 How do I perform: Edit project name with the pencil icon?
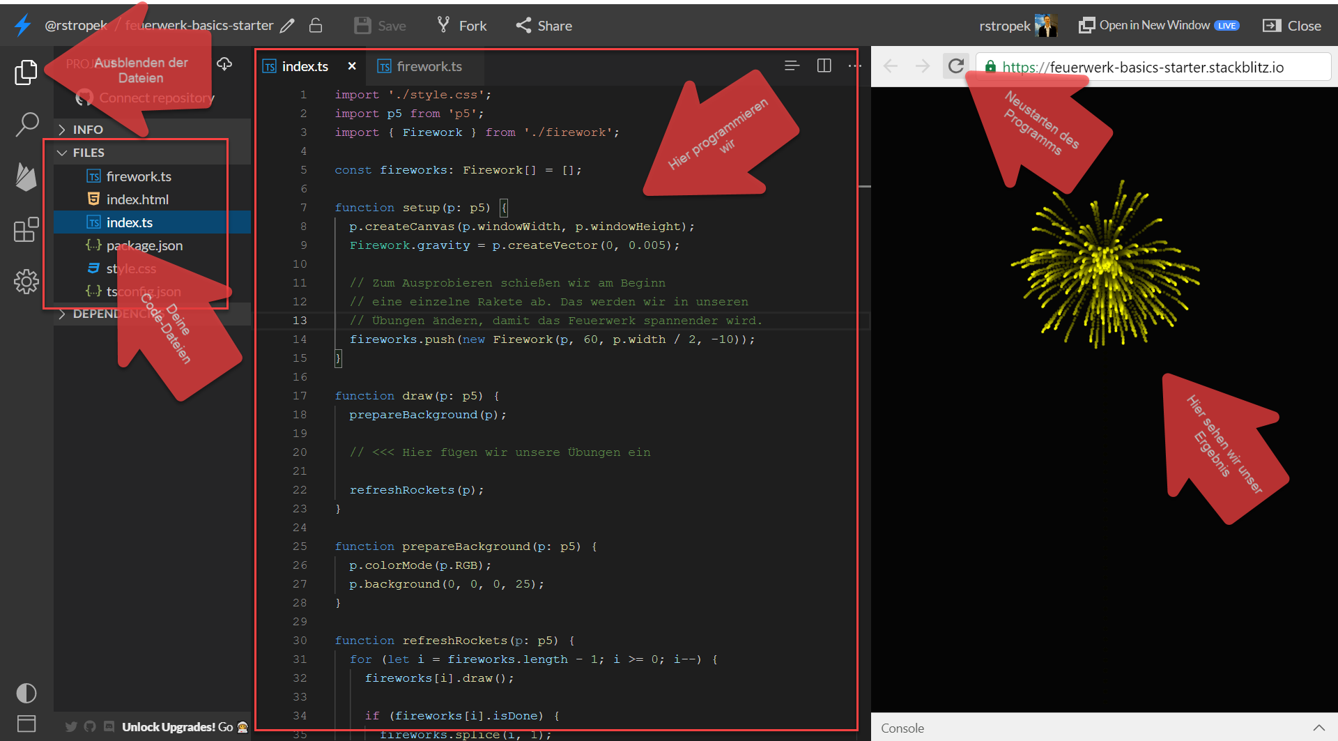point(287,26)
